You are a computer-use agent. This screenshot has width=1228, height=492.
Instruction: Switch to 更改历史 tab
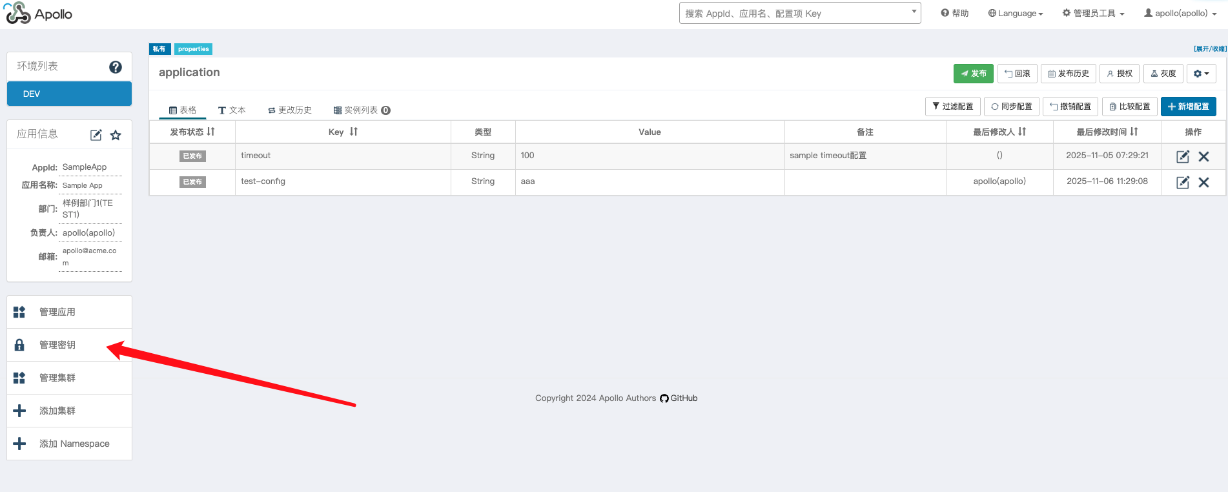coord(290,110)
